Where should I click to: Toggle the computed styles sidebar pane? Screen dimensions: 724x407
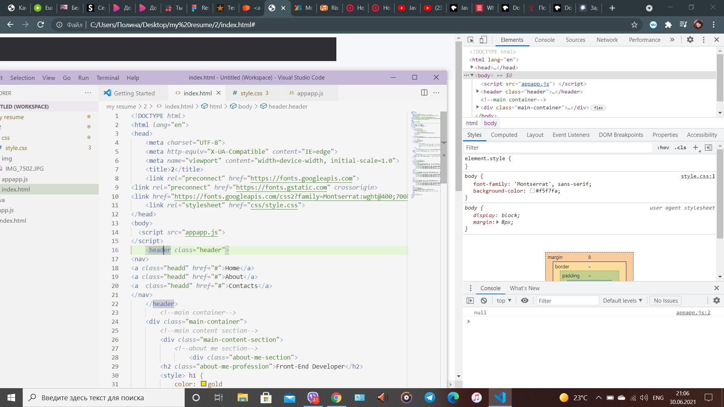(x=709, y=148)
